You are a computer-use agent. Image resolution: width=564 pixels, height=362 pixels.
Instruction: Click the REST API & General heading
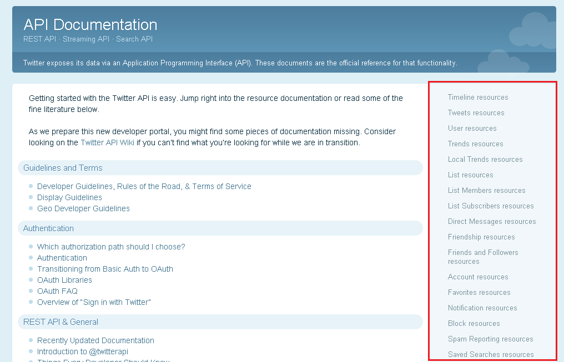220,322
